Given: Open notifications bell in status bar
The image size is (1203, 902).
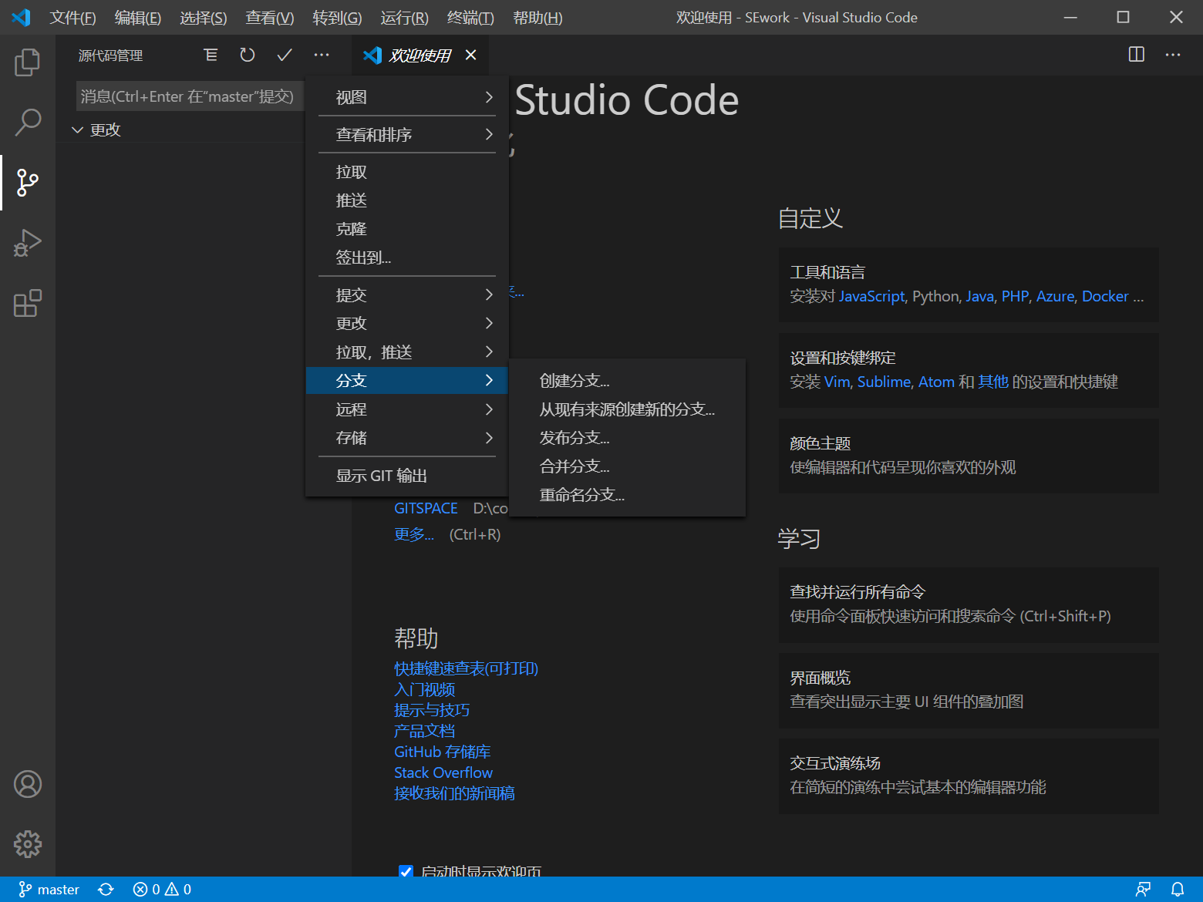Looking at the screenshot, I should click(x=1178, y=890).
